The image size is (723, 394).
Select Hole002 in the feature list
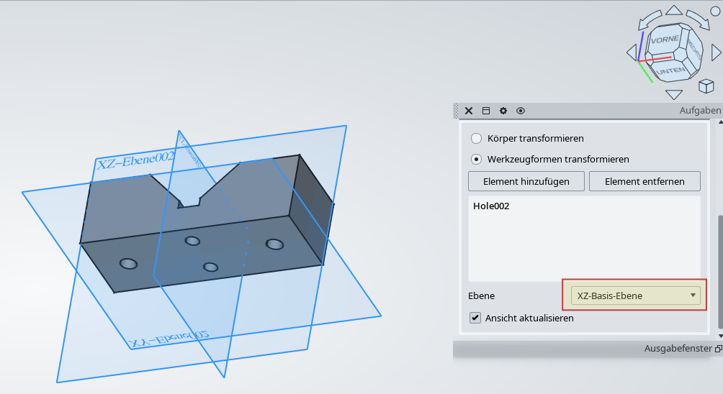click(x=491, y=206)
